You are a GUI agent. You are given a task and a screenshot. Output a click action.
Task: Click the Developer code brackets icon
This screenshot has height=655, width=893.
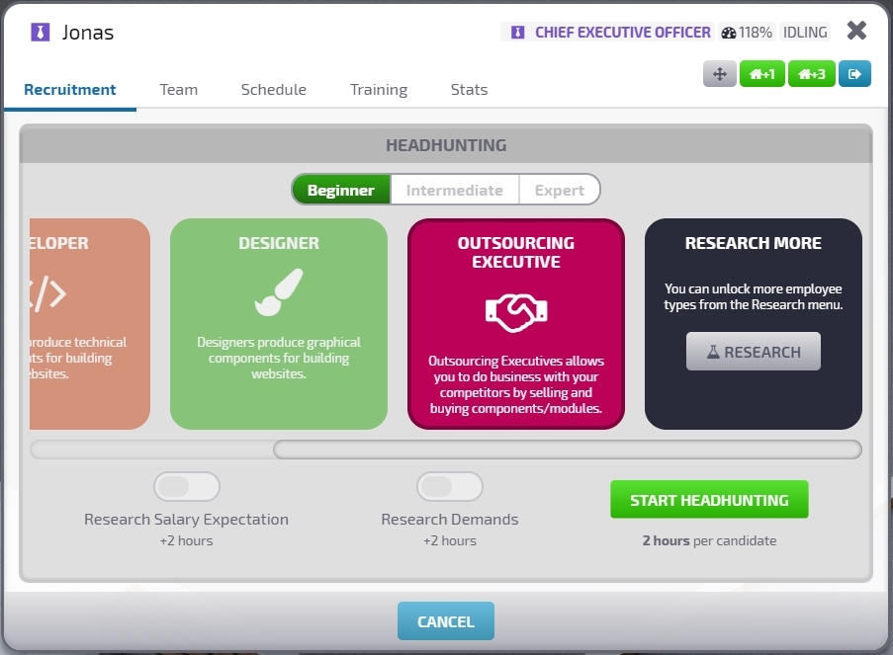click(49, 293)
